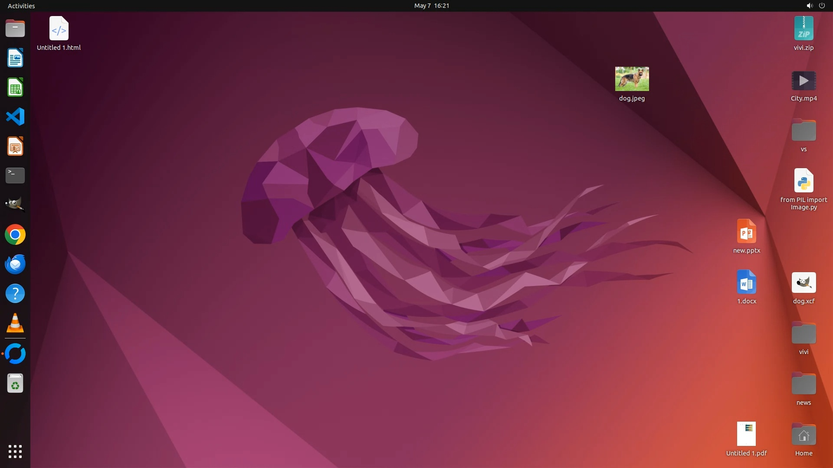Viewport: 833px width, 468px height.
Task: Launch Thunderbird Mail from the dock
Action: [15, 264]
